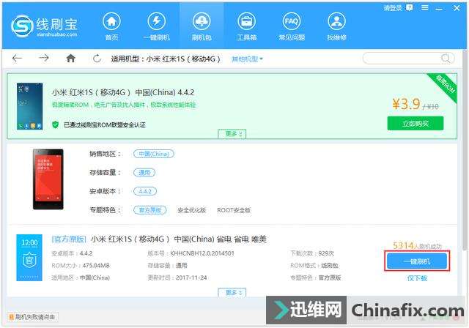Viewport: 469px width, 328px height.
Task: Choose the 官方原版 feature filter
Action: click(151, 210)
